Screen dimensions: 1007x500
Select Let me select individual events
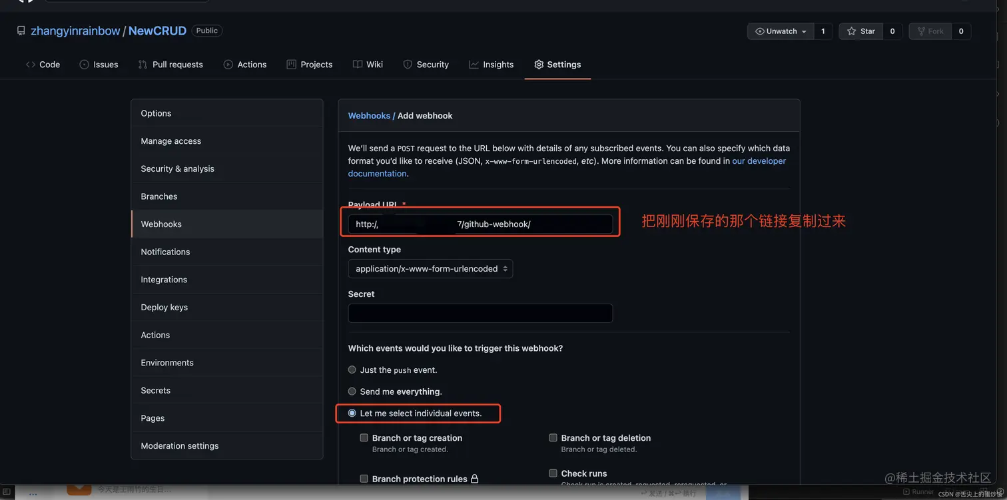[352, 413]
